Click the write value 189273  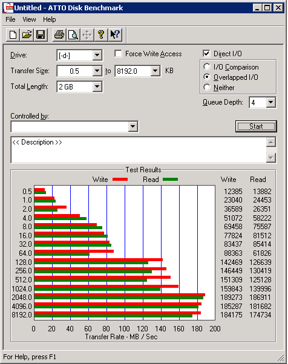(231, 297)
